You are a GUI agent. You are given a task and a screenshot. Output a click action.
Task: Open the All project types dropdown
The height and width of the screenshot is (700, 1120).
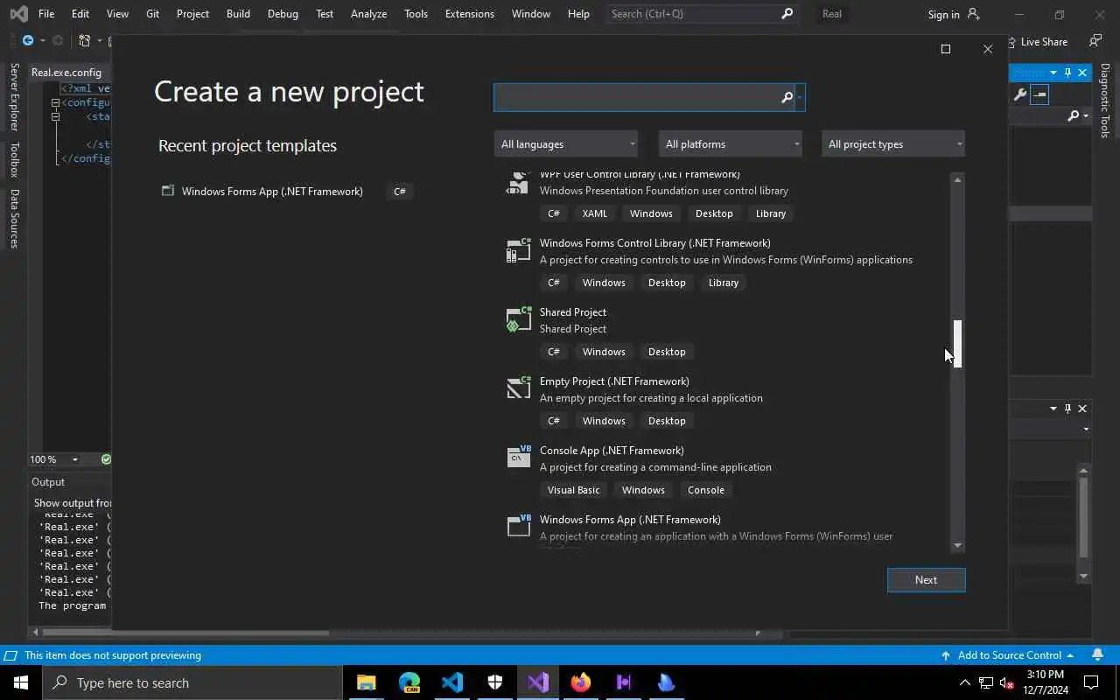click(x=893, y=144)
